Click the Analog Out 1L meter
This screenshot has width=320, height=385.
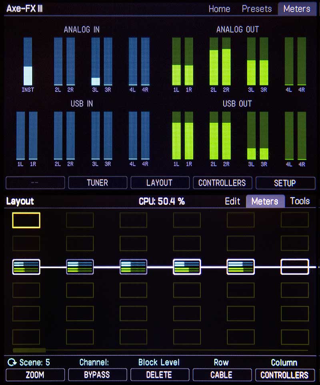click(x=176, y=61)
